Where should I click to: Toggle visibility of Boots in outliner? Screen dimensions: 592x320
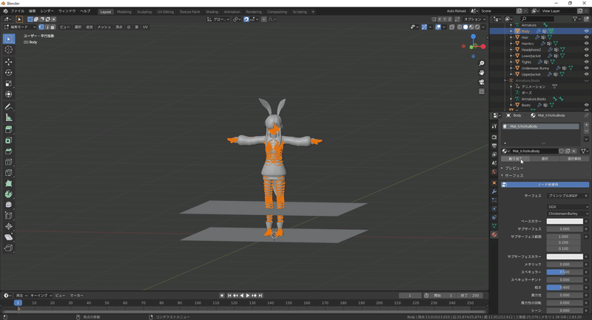point(586,105)
